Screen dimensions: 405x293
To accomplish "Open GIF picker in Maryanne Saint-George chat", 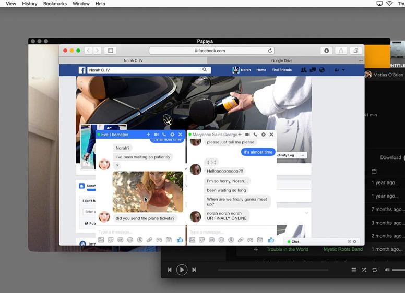I will click(211, 240).
